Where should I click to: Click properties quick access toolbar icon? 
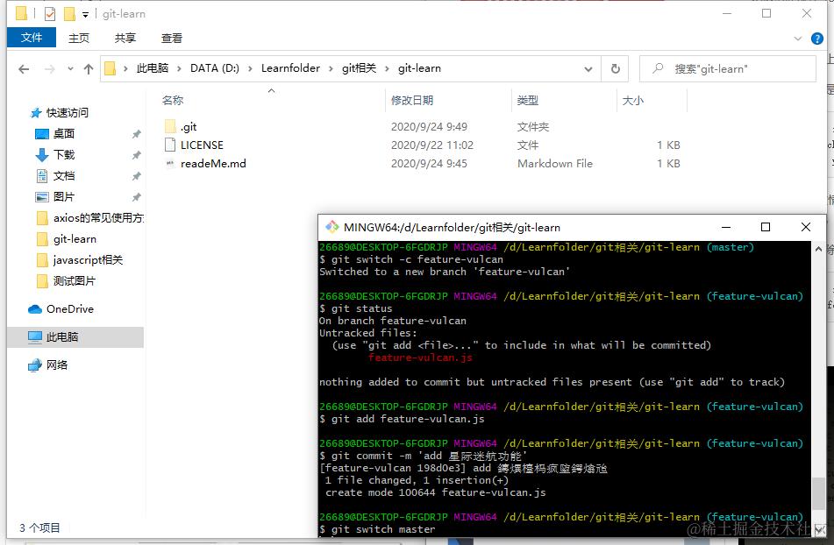point(49,14)
